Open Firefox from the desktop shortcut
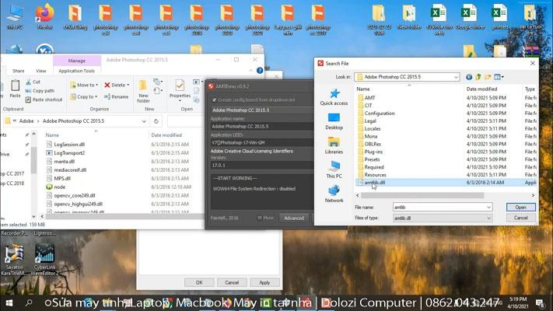Viewport: 553px width, 311px height. tap(45, 17)
